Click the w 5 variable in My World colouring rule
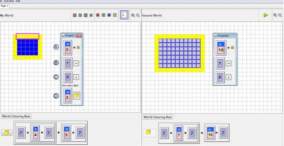284x146 pixels. (66, 133)
